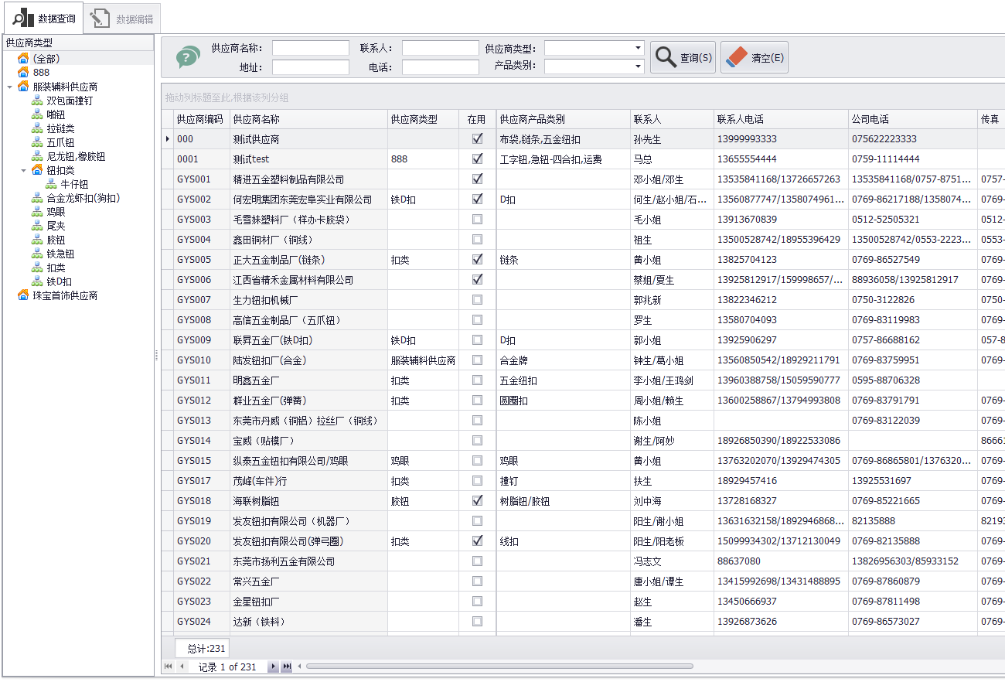1005x682 pixels.
Task: Click the 牛仔钮 node icon
Action: (51, 184)
